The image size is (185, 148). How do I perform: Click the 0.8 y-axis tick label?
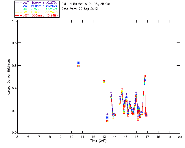(x=14, y=43)
